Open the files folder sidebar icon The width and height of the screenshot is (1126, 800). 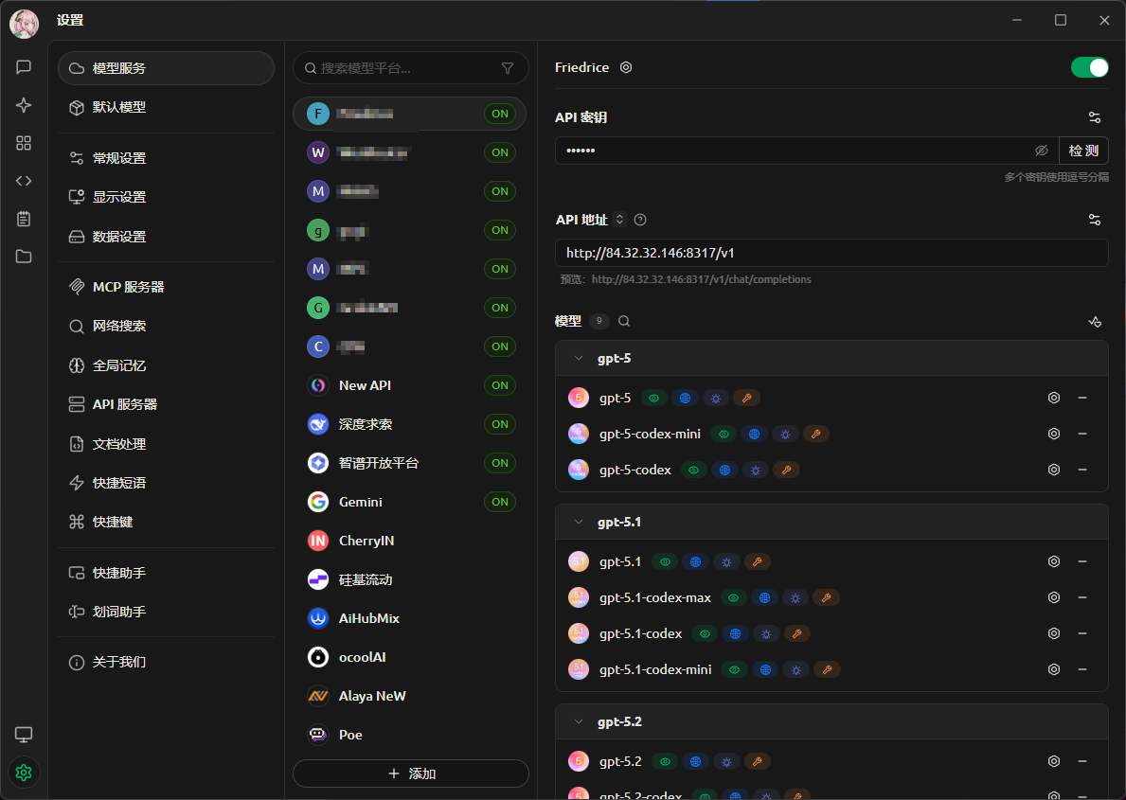pyautogui.click(x=24, y=257)
